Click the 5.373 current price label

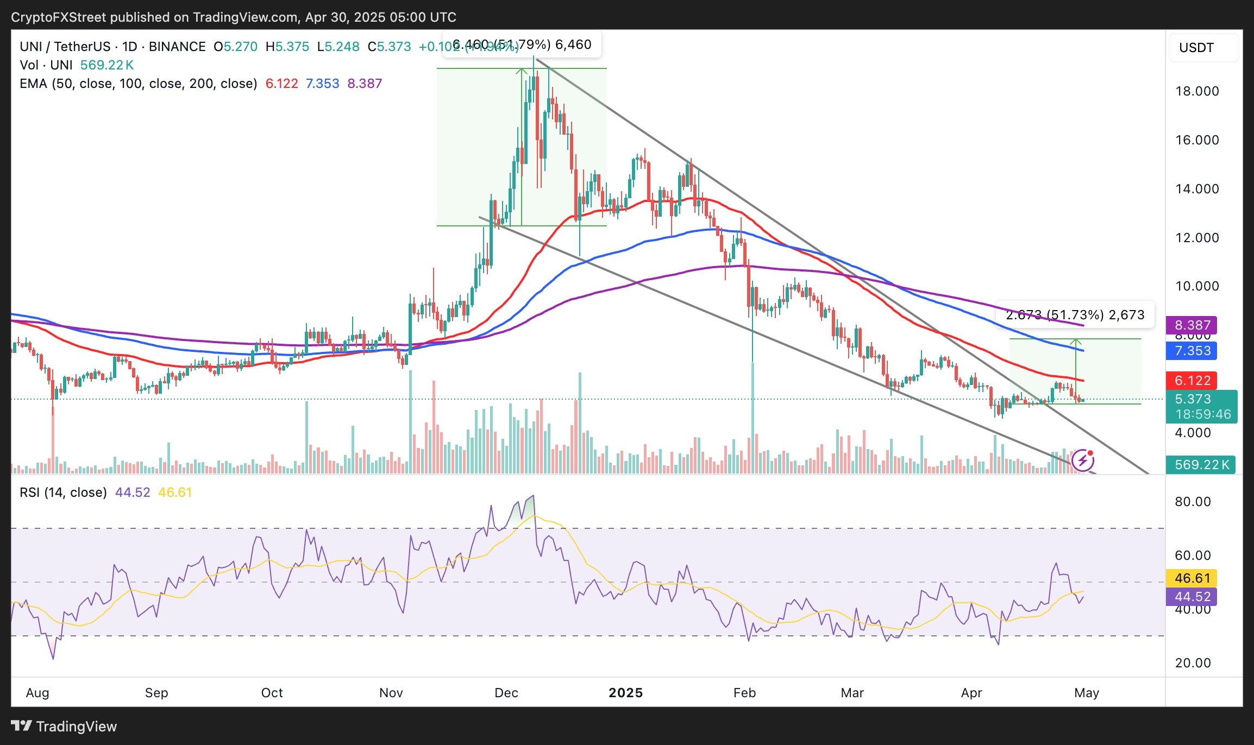click(x=1192, y=399)
